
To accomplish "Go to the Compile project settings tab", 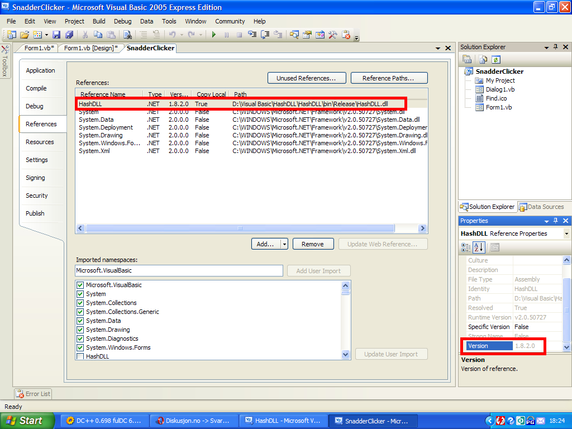I will coord(36,88).
